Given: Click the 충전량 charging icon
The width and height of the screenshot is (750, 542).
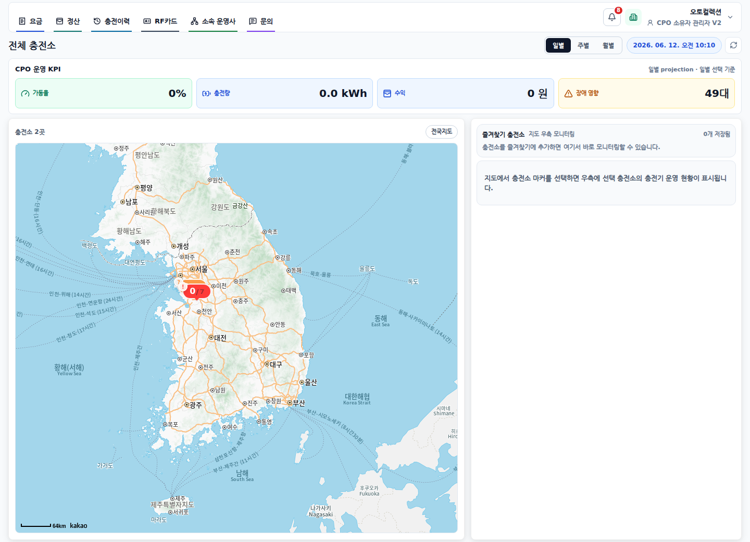Looking at the screenshot, I should pyautogui.click(x=206, y=93).
